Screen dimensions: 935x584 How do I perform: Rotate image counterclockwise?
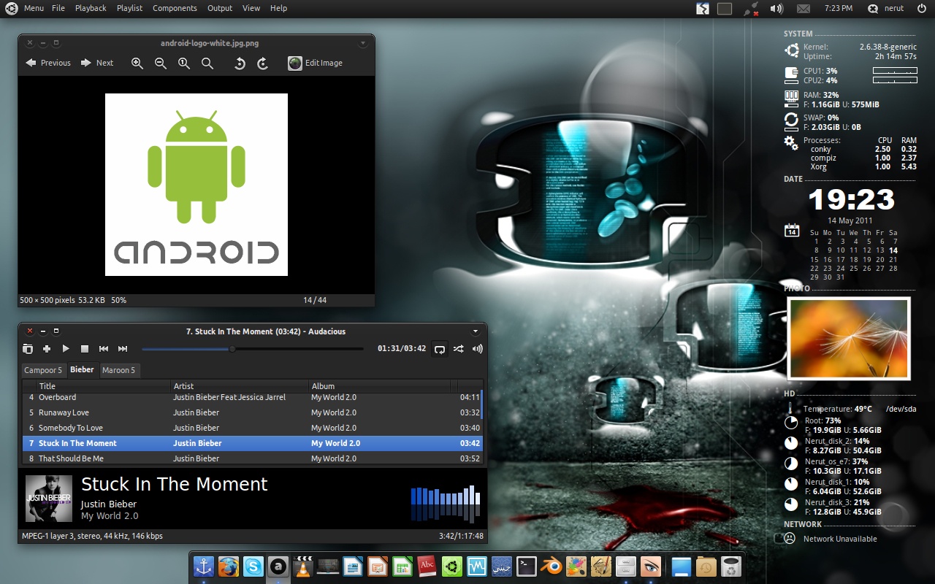tap(240, 64)
